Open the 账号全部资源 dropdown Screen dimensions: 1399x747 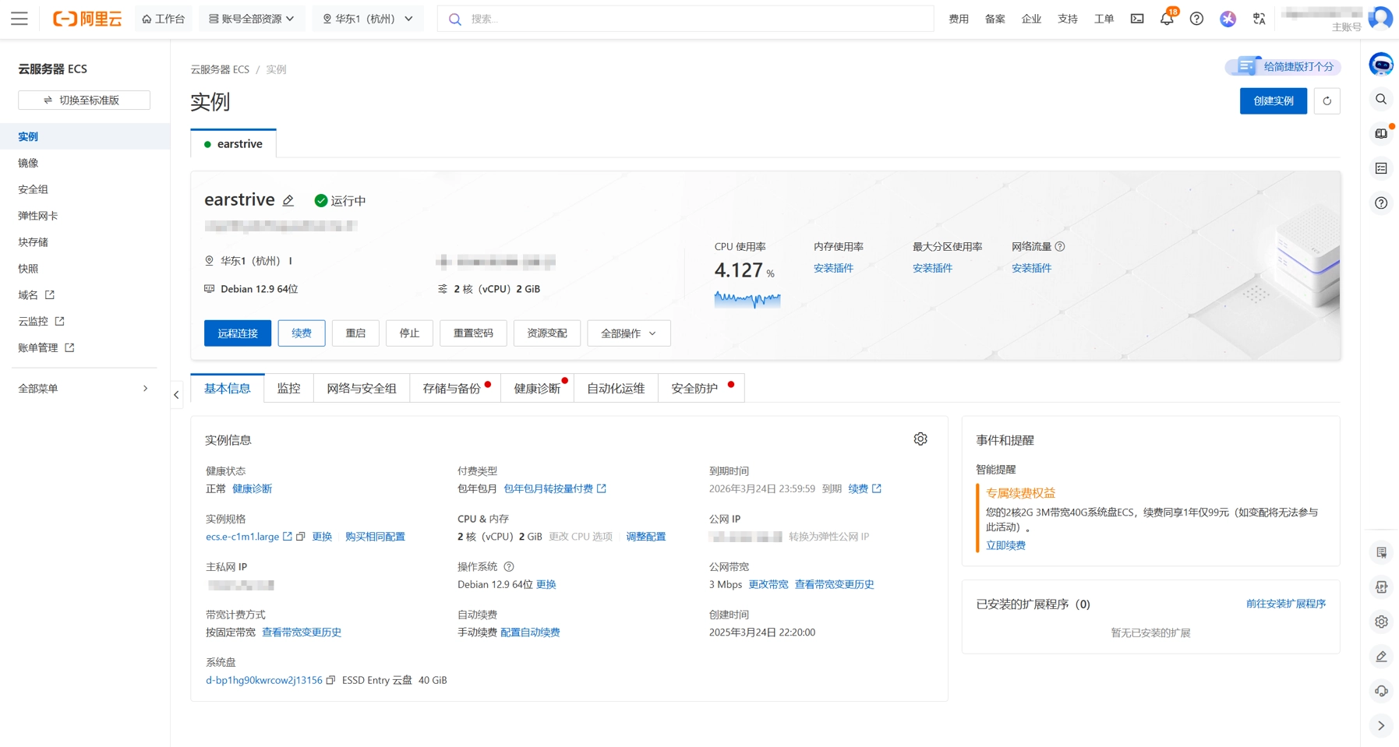pyautogui.click(x=252, y=19)
